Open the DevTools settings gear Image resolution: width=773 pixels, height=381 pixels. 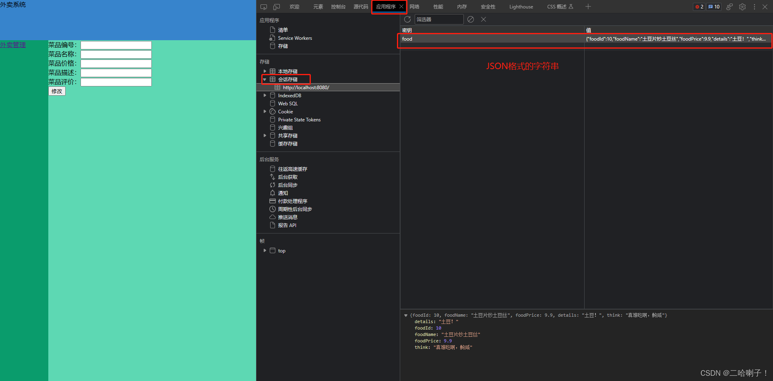pyautogui.click(x=742, y=7)
